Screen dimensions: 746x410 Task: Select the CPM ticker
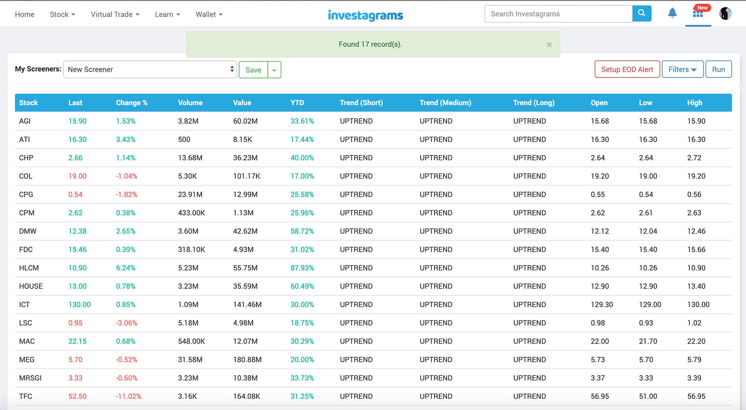tap(26, 213)
